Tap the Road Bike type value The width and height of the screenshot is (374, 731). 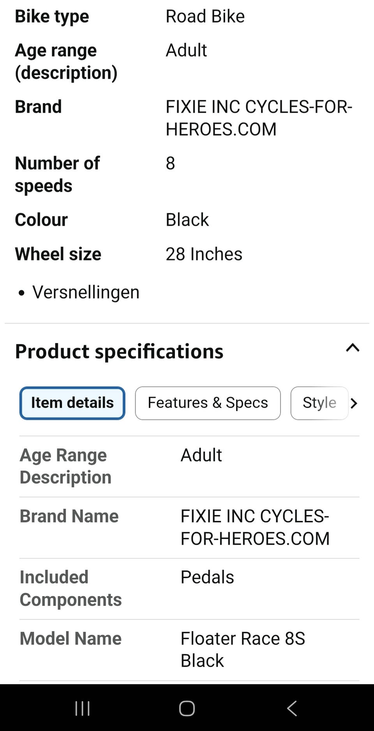click(x=205, y=16)
